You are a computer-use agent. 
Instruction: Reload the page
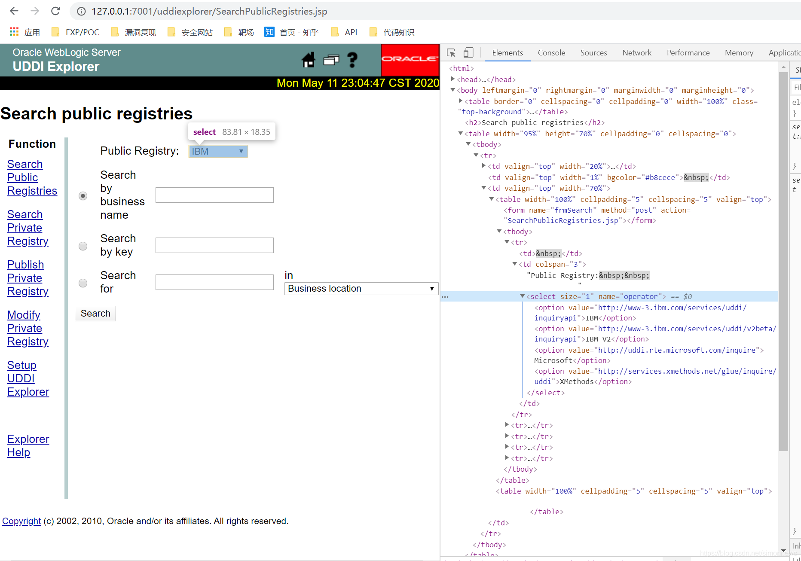tap(55, 11)
